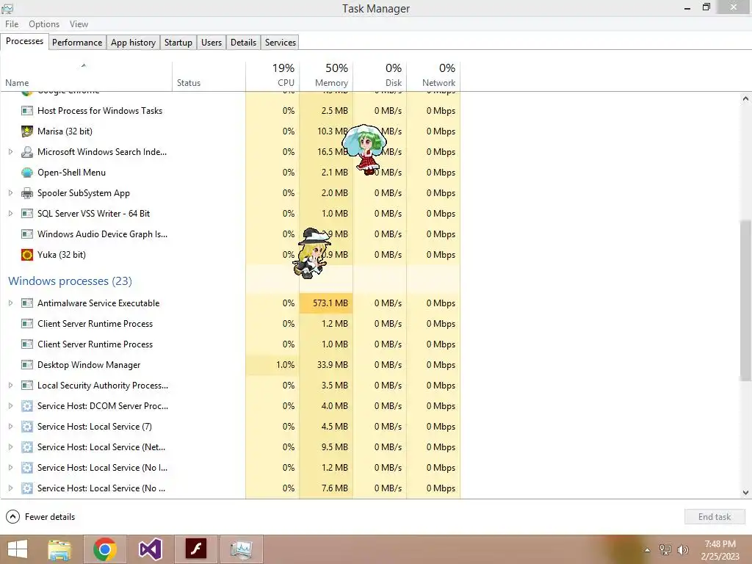The image size is (752, 564).
Task: Click Fewer details toggle
Action: pos(40,516)
